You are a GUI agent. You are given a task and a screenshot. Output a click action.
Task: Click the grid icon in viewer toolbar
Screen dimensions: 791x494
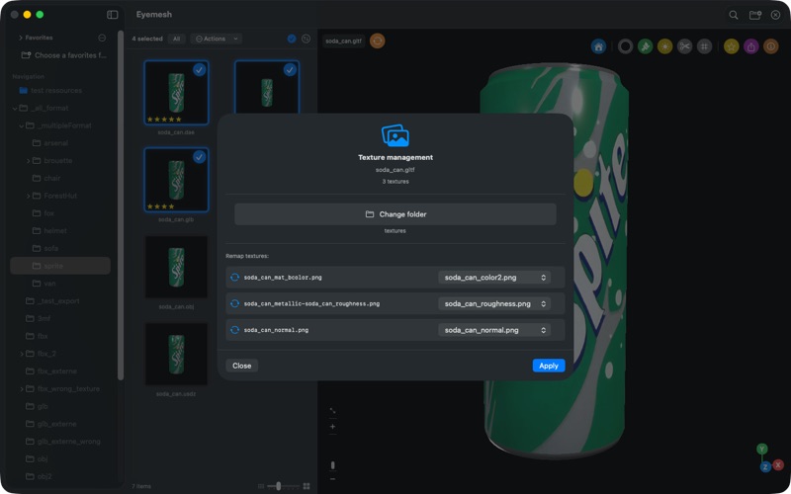pyautogui.click(x=704, y=46)
